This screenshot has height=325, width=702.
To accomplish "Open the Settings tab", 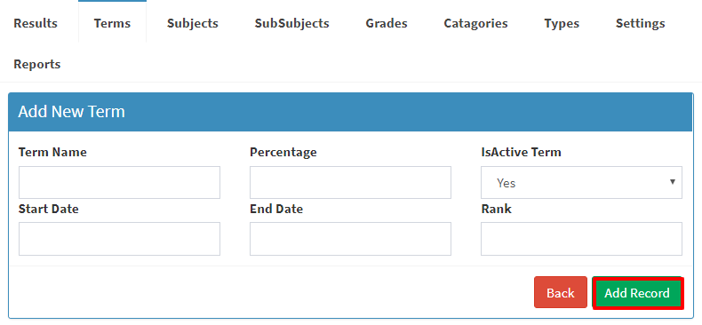I will click(640, 23).
